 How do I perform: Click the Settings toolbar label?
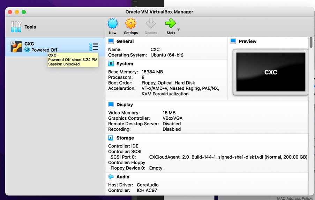(131, 33)
